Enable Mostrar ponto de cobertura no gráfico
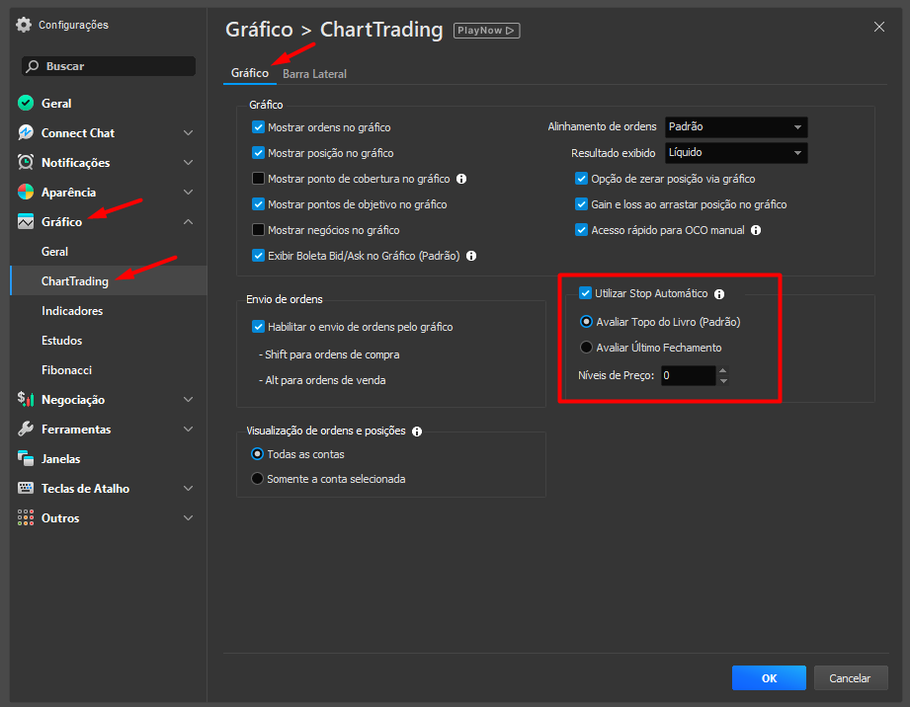This screenshot has width=910, height=707. pyautogui.click(x=259, y=180)
